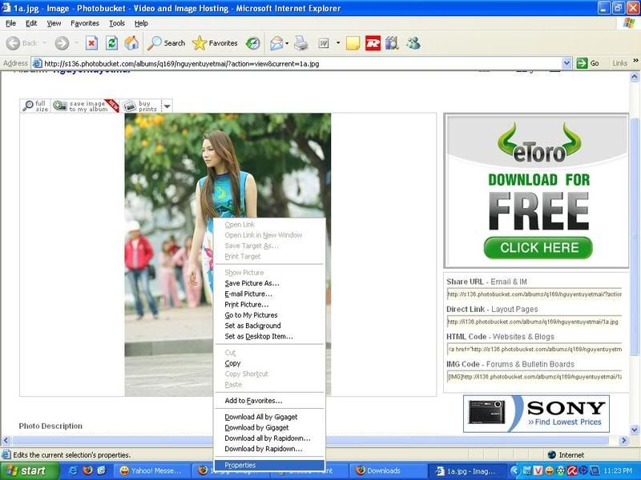Select Go to My Pictures
Screen dimensions: 641x480
tap(269, 315)
